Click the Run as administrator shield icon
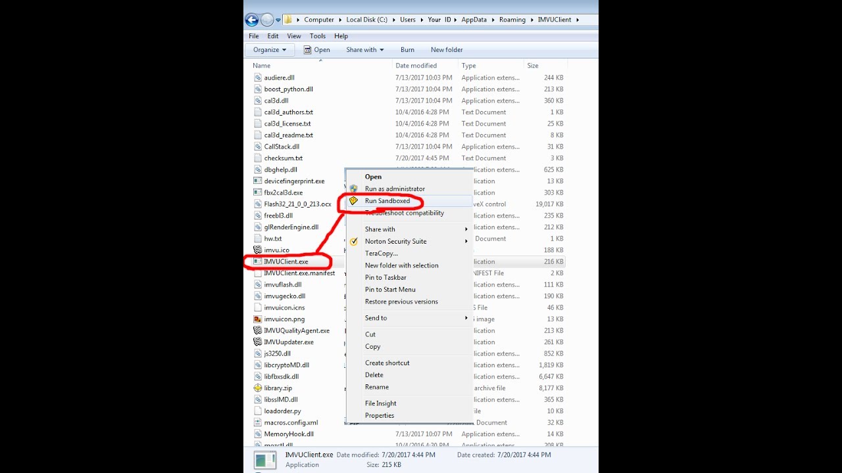 (x=353, y=189)
